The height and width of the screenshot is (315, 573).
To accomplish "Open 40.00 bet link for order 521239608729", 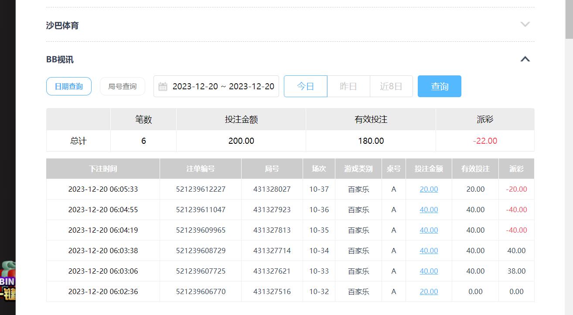I will pos(429,251).
